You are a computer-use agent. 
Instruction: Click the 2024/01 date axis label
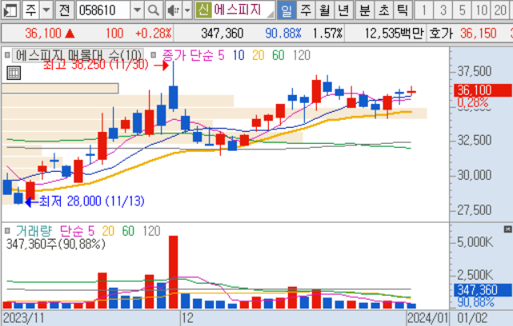coord(427,318)
